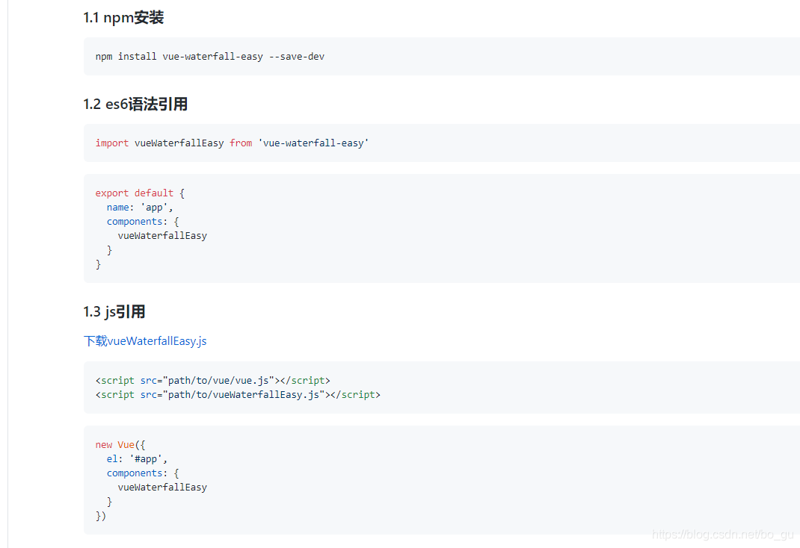800x548 pixels.
Task: Click 'vueWaterfallEasy' inside the export default block
Action: point(162,236)
